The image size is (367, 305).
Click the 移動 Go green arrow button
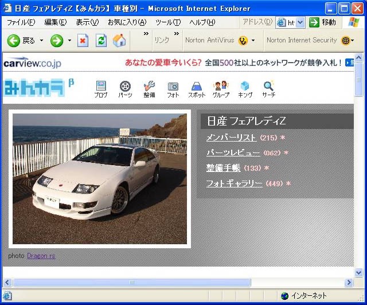tap(323, 22)
